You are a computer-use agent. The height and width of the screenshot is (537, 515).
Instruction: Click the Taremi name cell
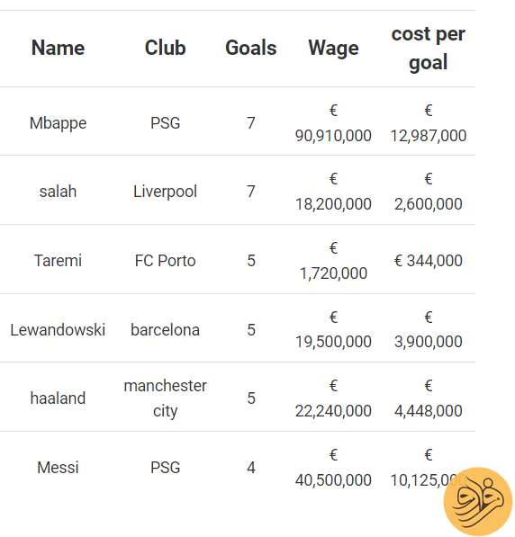[58, 261]
